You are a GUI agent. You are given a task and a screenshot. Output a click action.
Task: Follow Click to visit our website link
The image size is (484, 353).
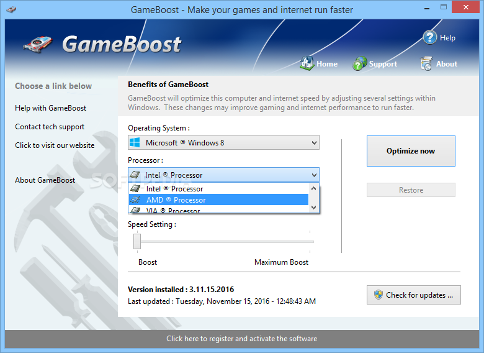[55, 145]
